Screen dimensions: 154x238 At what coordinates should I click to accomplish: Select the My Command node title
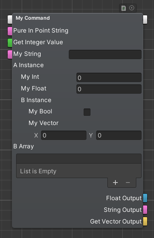coord(33,18)
